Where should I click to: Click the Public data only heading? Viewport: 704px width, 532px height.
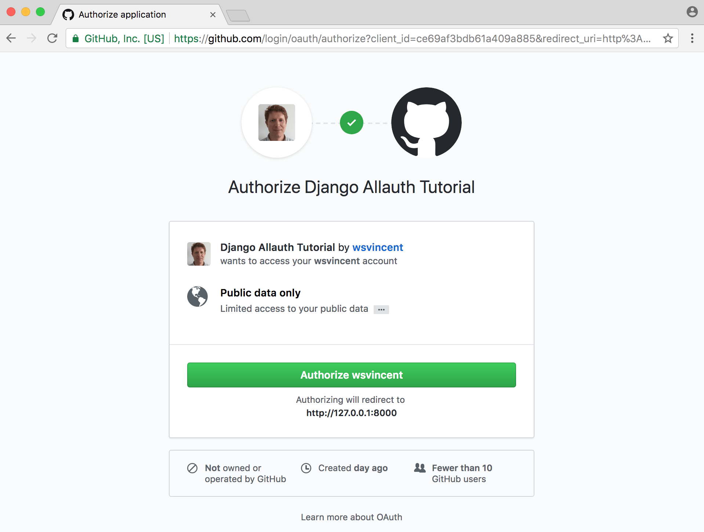pos(260,293)
